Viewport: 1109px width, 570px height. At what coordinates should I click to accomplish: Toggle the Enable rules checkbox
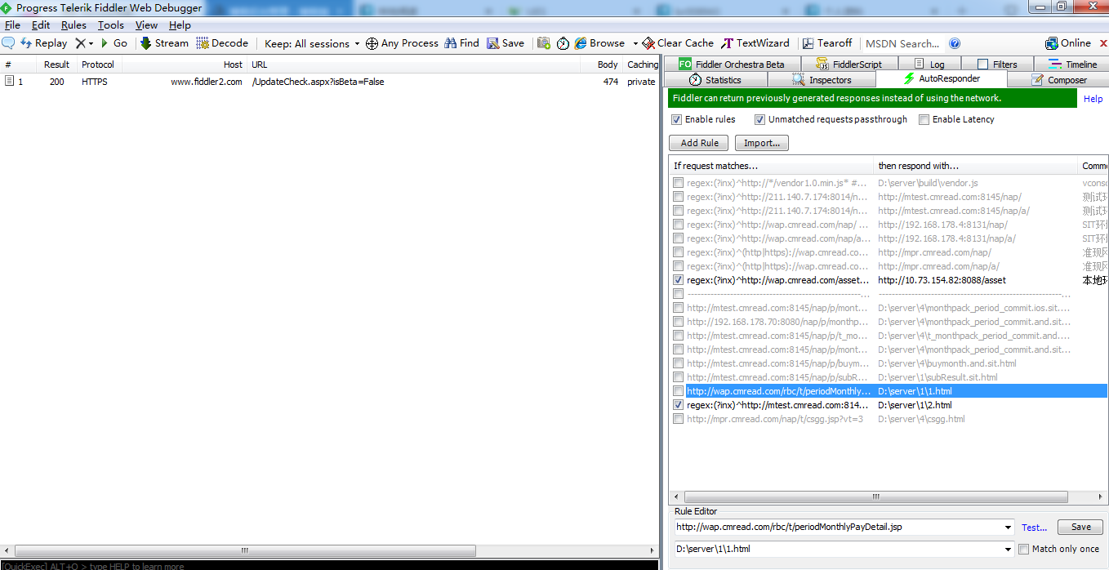point(676,119)
